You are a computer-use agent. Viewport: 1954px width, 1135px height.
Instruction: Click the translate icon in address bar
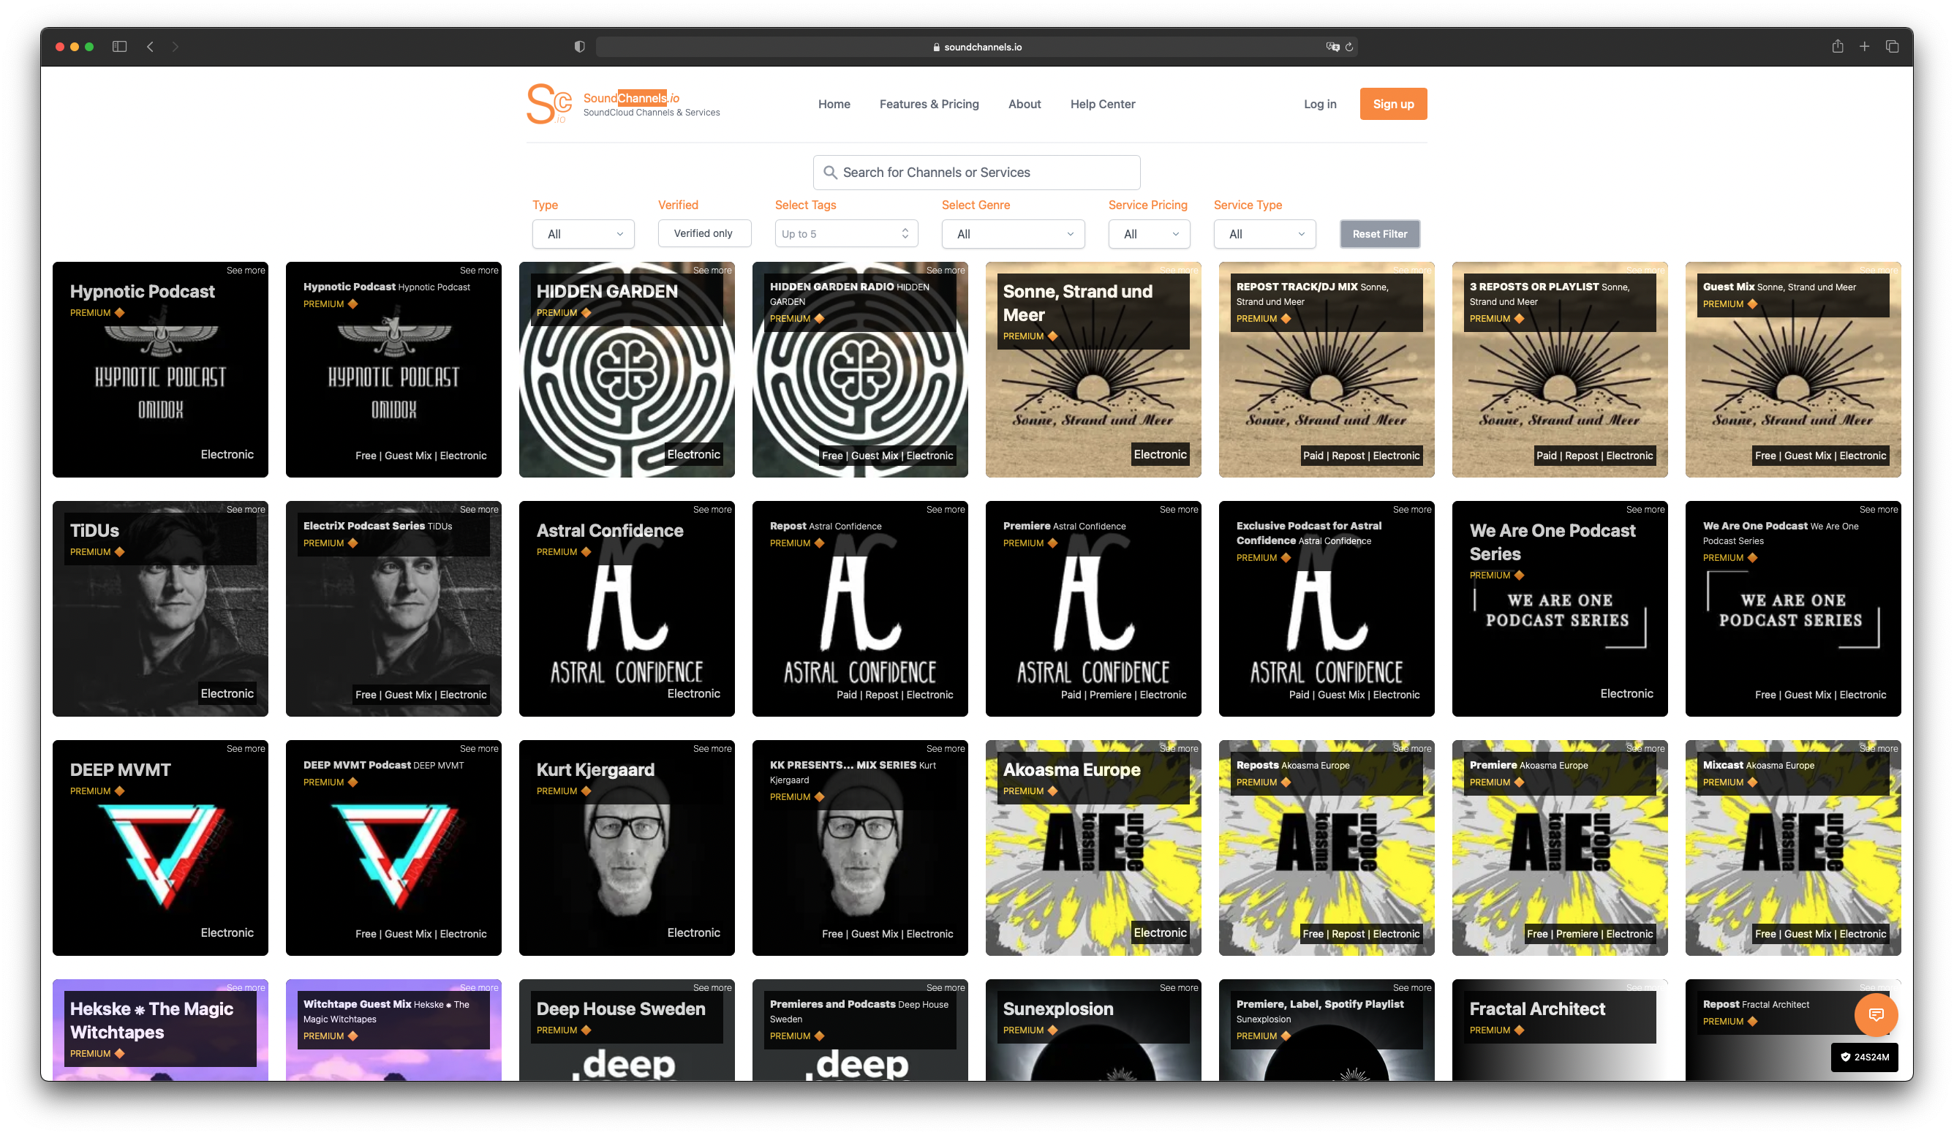pos(1332,47)
